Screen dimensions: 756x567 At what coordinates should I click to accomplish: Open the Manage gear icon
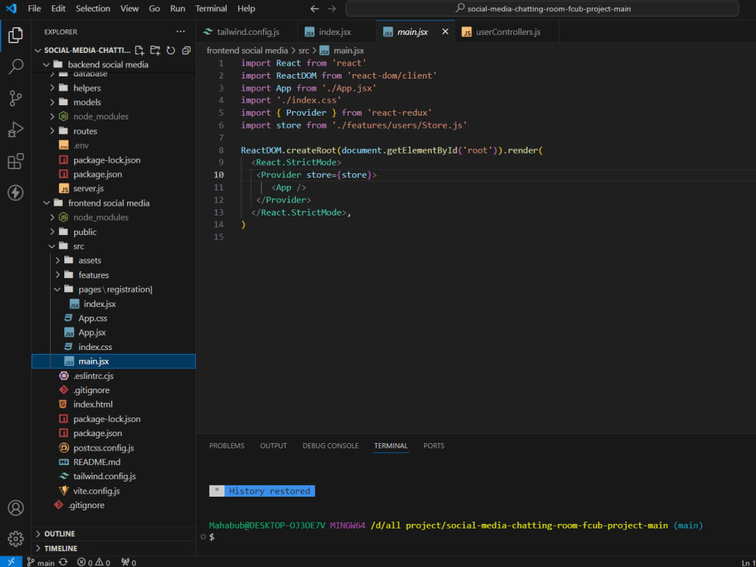coord(15,538)
